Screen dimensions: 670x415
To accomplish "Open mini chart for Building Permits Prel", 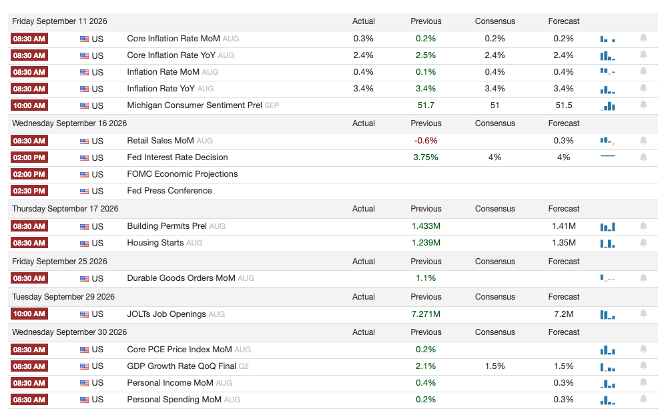I will pos(607,227).
